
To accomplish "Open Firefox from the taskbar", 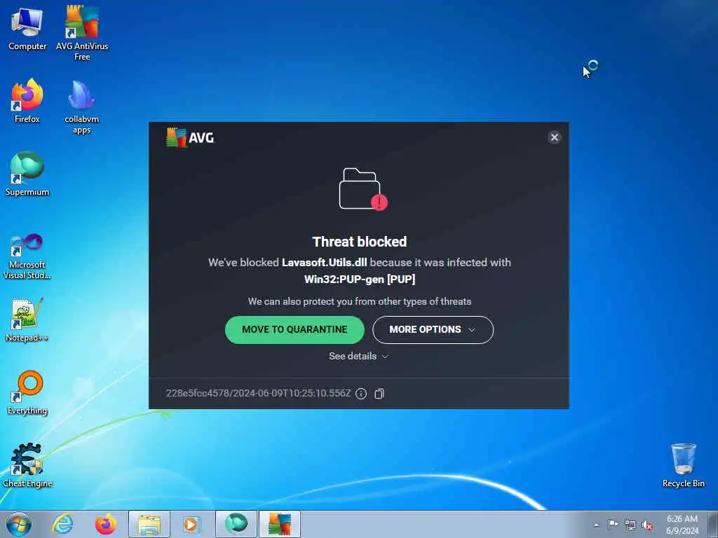I will tap(105, 524).
